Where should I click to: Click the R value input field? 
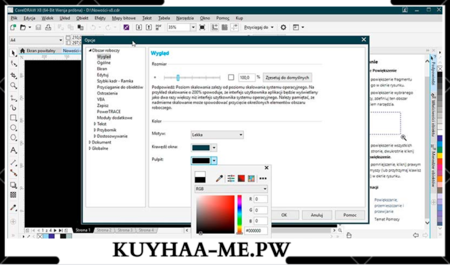[261, 199]
